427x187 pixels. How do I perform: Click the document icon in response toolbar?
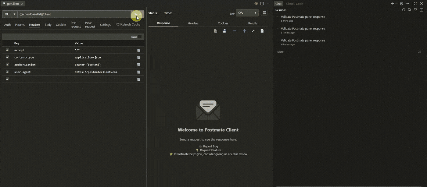pyautogui.click(x=262, y=31)
